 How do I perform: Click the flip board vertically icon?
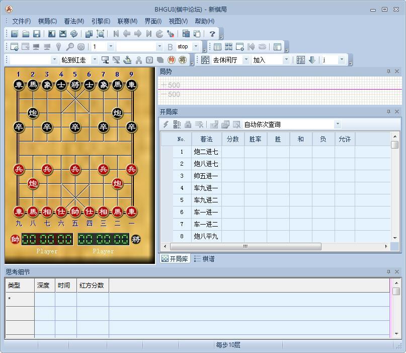[x=63, y=34]
